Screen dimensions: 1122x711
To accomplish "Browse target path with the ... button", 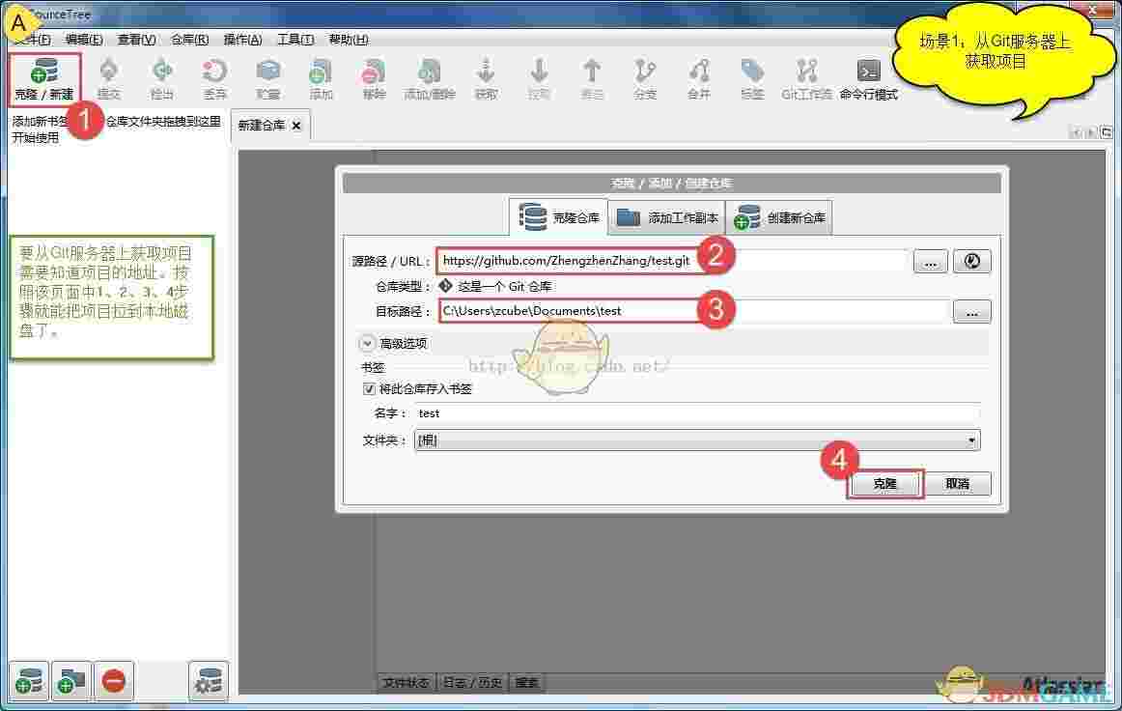I will (972, 310).
